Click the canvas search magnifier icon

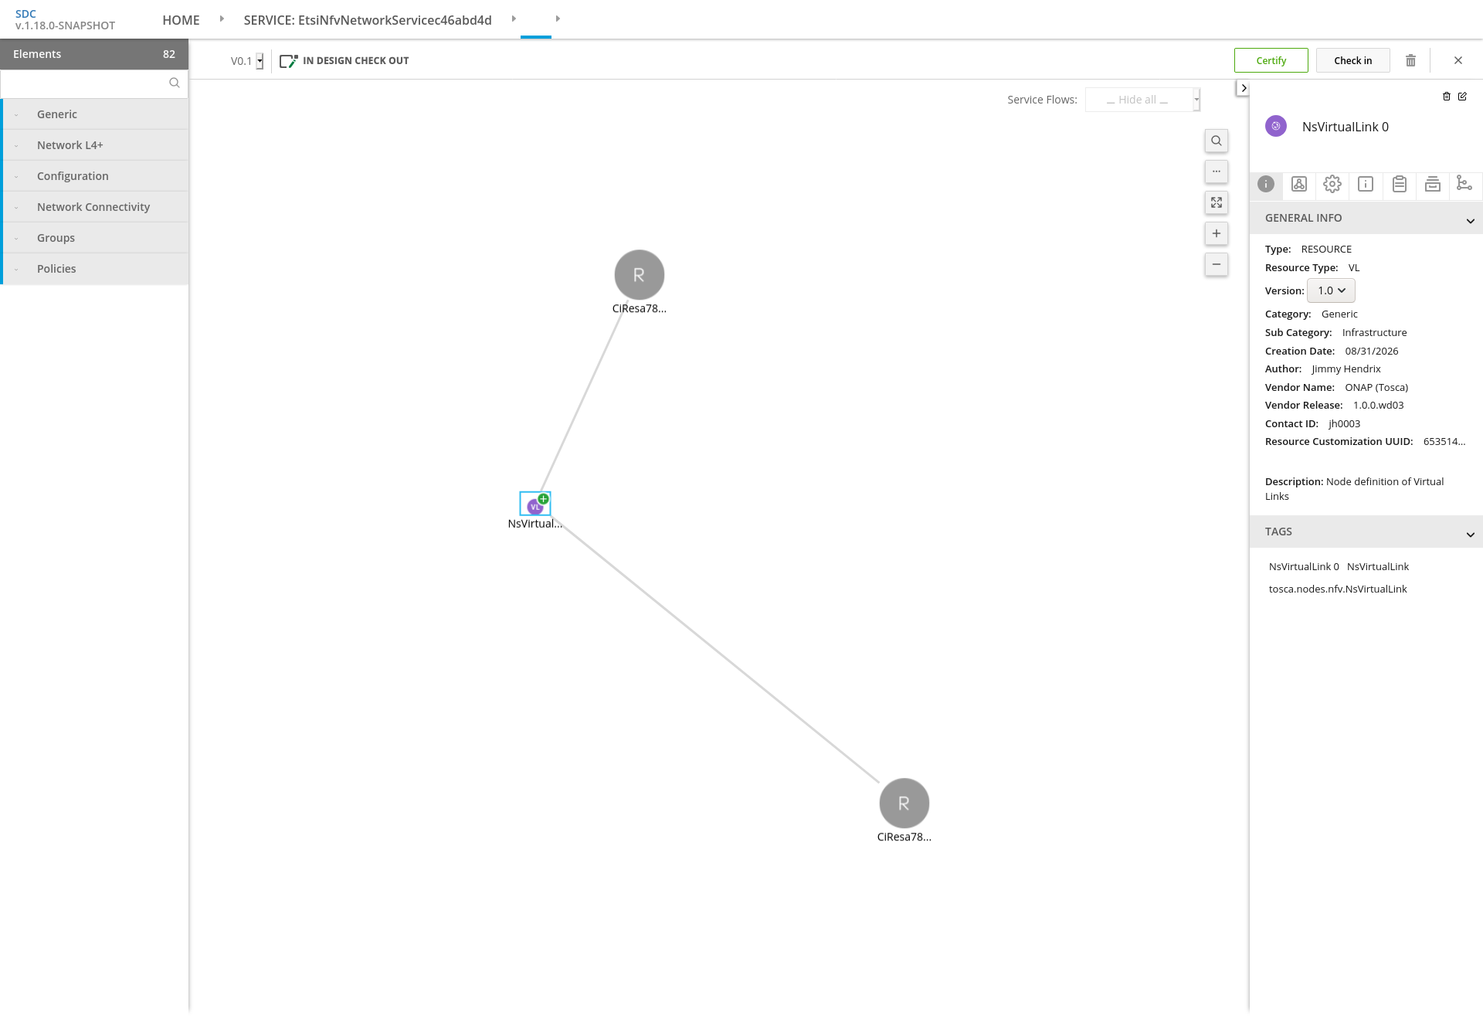pyautogui.click(x=1217, y=141)
